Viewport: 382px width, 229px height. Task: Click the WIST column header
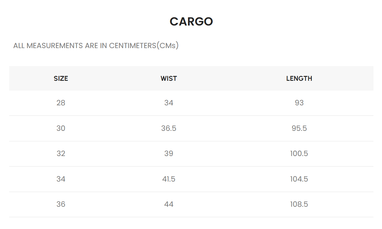(x=169, y=79)
